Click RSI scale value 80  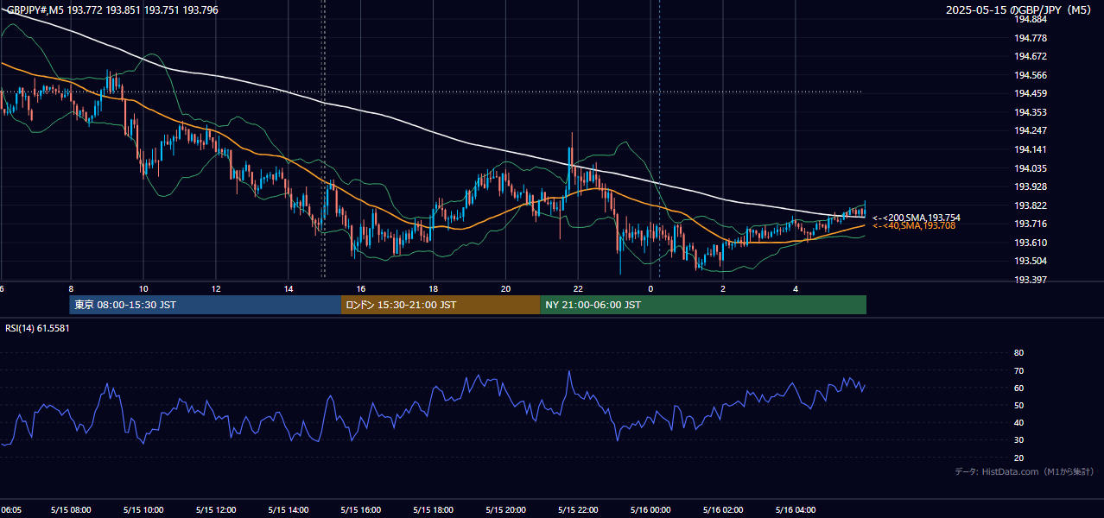pyautogui.click(x=1018, y=353)
